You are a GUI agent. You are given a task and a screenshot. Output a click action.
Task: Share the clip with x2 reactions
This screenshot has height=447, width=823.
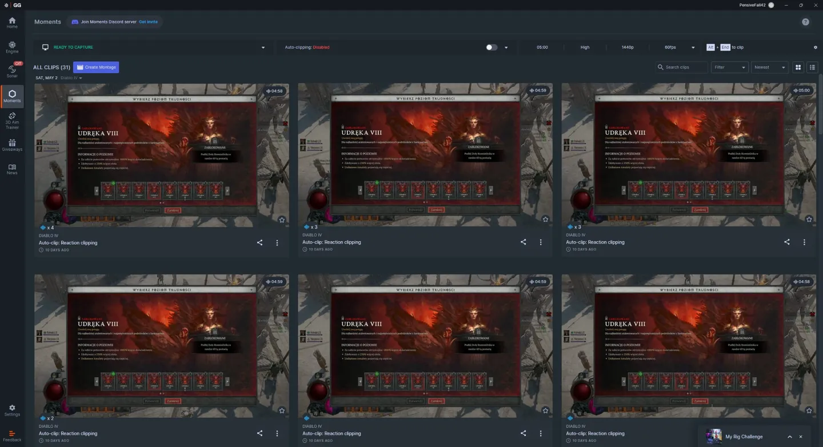260,433
